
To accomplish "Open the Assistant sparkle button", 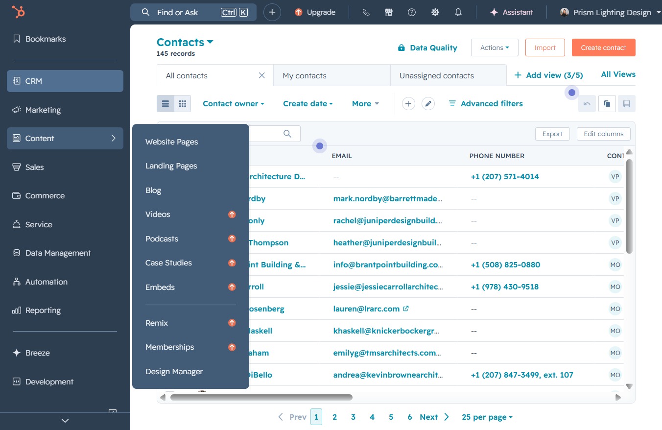I will (x=511, y=12).
